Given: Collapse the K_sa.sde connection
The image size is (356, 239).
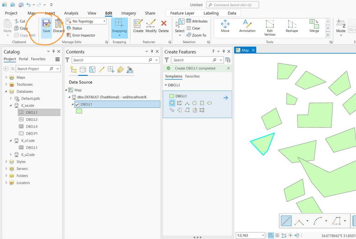Looking at the screenshot, I should (x=11, y=105).
